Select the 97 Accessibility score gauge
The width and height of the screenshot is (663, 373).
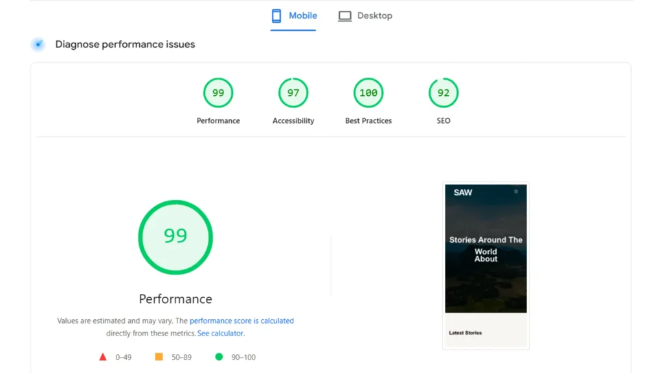pos(293,93)
